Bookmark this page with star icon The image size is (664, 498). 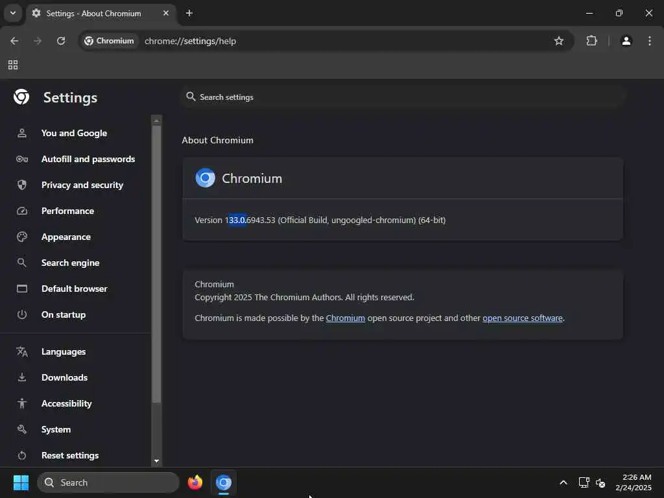(558, 41)
